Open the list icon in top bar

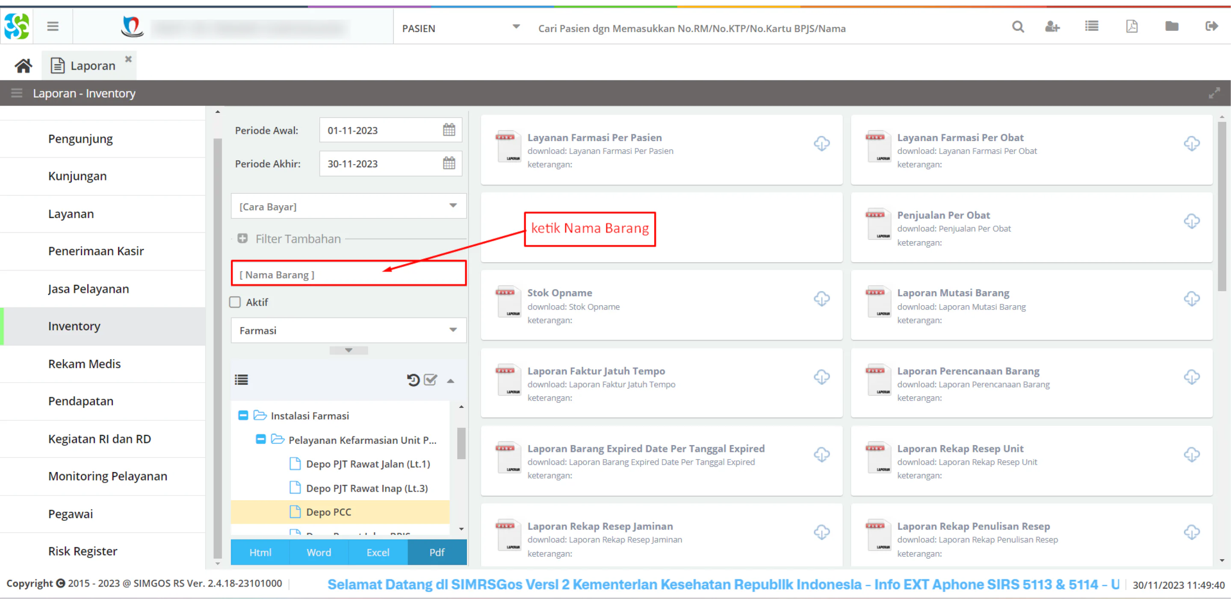1092,26
